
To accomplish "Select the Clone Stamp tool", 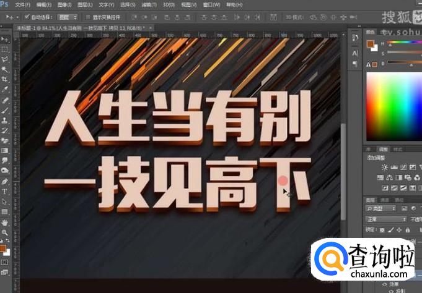I will coord(4,121).
